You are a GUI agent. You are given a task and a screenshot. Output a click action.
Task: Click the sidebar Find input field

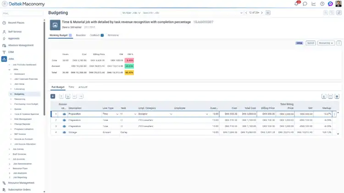pos(22,13)
